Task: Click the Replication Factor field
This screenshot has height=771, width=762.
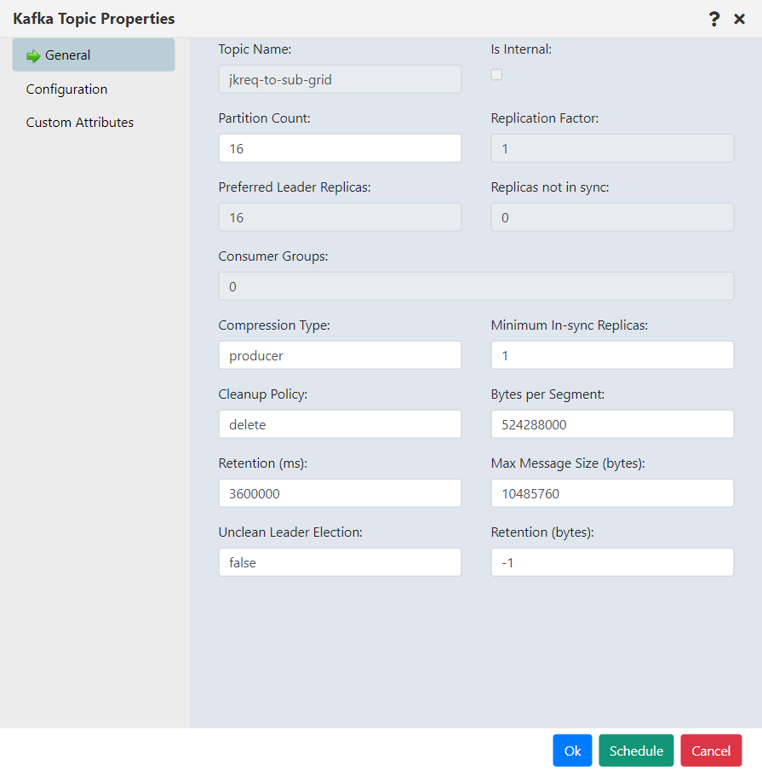Action: coord(611,147)
